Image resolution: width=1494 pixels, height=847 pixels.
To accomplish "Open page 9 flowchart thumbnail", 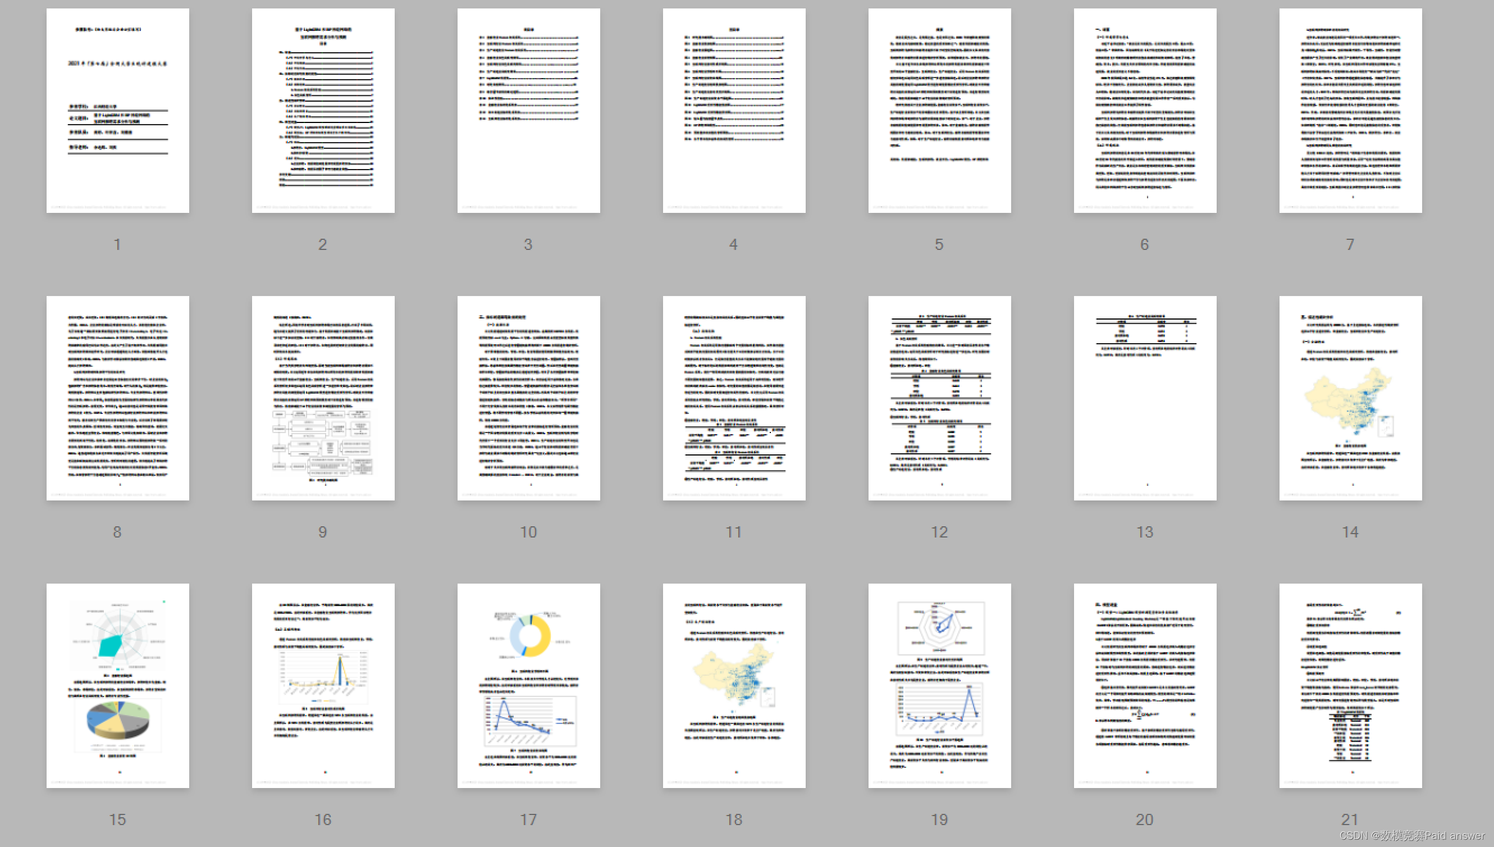I will click(x=323, y=398).
